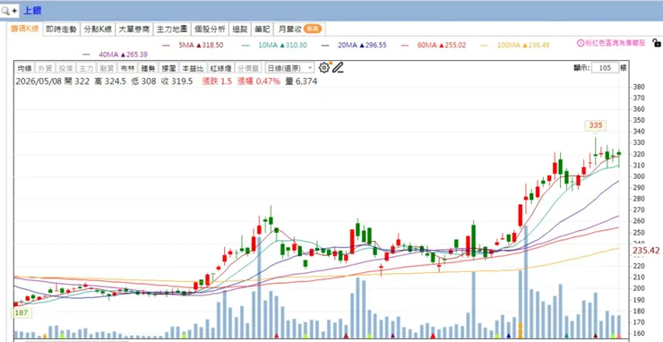Image resolution: width=663 pixels, height=342 pixels.
Task: Click the 顯示 bar count field showing 105
Action: coord(605,68)
